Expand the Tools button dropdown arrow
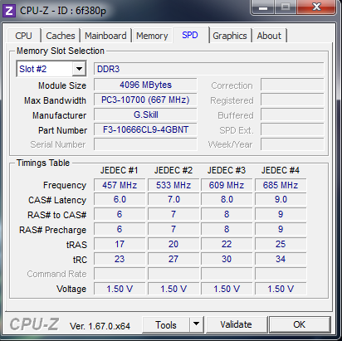The width and height of the screenshot is (342, 341). [x=196, y=324]
